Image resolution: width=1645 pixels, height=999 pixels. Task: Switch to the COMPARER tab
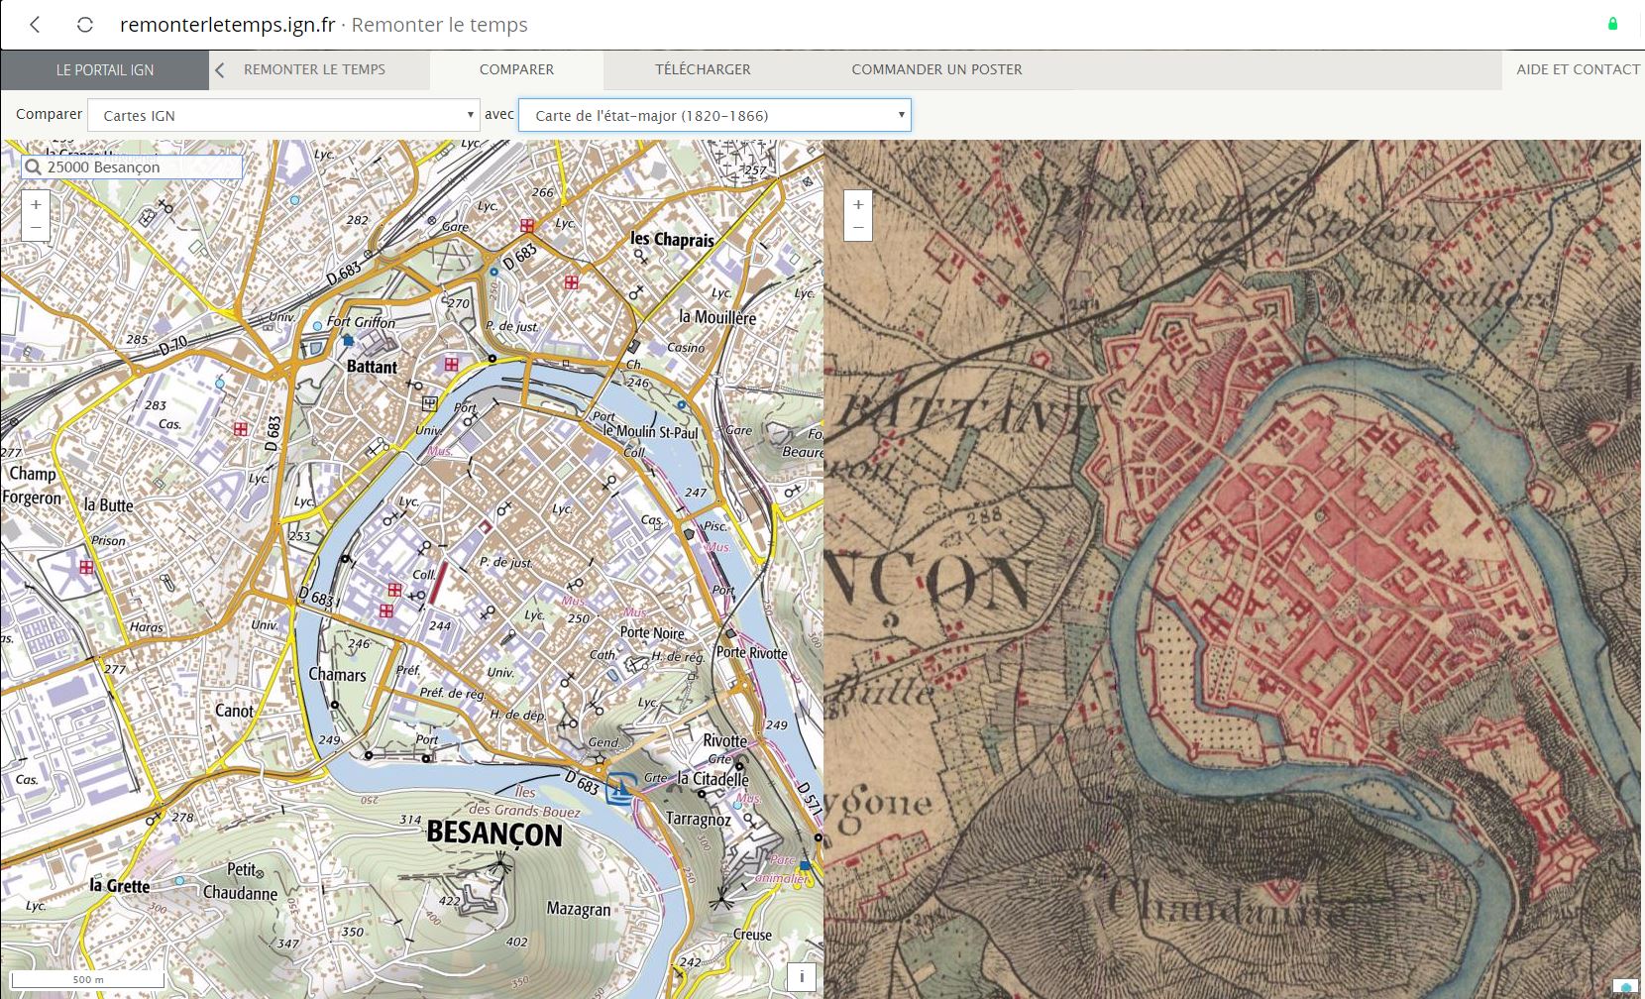(516, 69)
